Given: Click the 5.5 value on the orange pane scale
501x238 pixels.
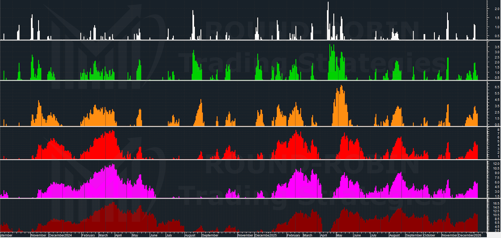Looking at the screenshot, I should [497, 93].
